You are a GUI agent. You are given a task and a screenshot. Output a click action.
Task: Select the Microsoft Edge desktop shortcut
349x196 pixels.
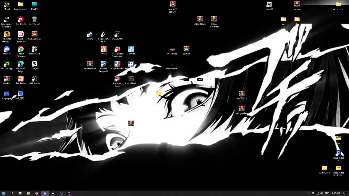[20, 67]
